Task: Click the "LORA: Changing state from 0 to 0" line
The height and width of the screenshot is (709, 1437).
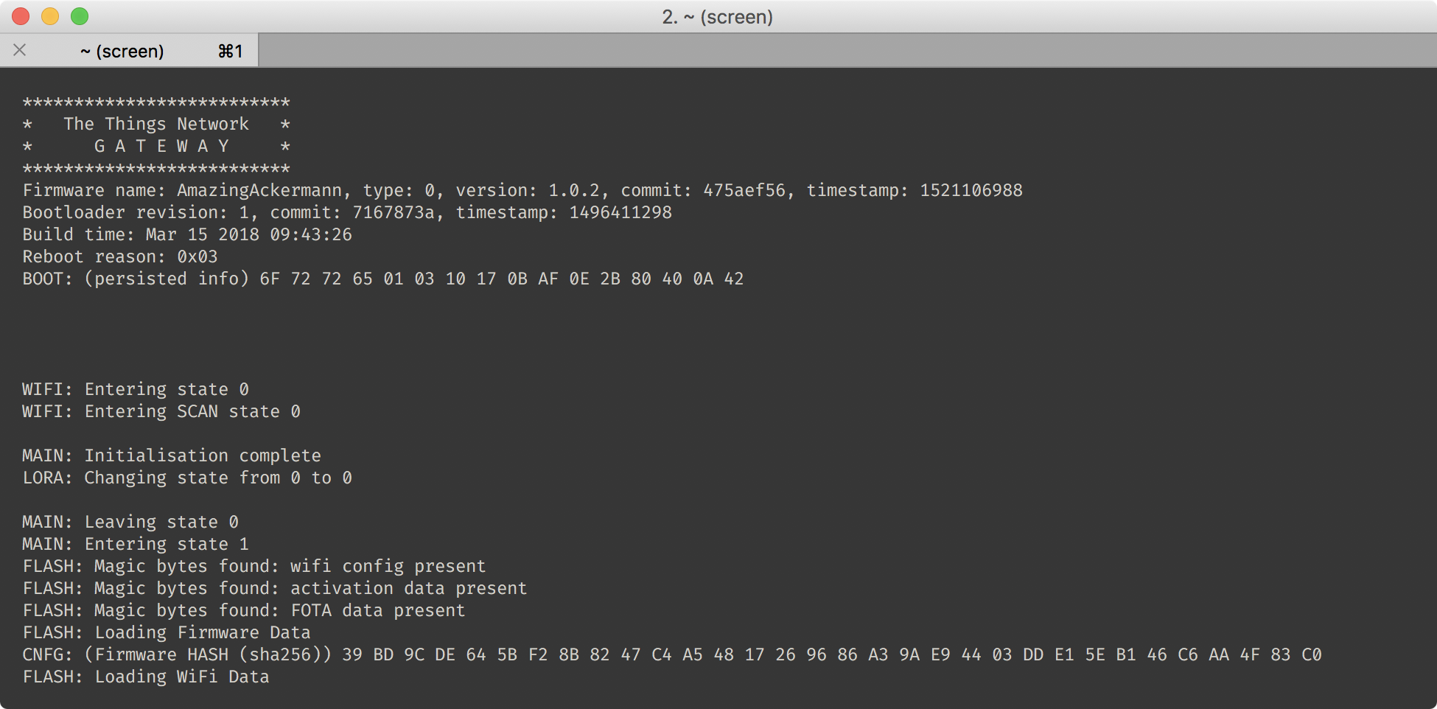Action: point(186,478)
